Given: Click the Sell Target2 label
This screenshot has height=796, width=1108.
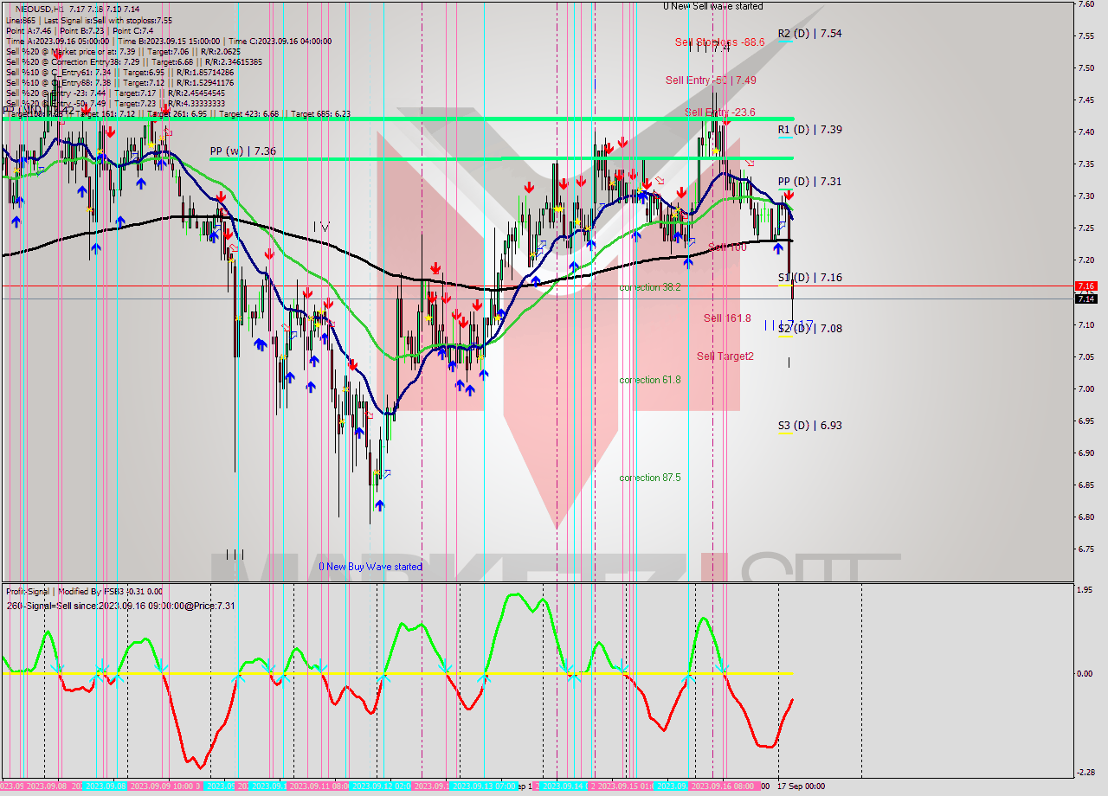Looking at the screenshot, I should click(x=725, y=356).
